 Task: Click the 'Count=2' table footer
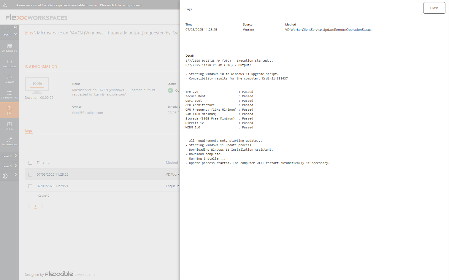44,196
